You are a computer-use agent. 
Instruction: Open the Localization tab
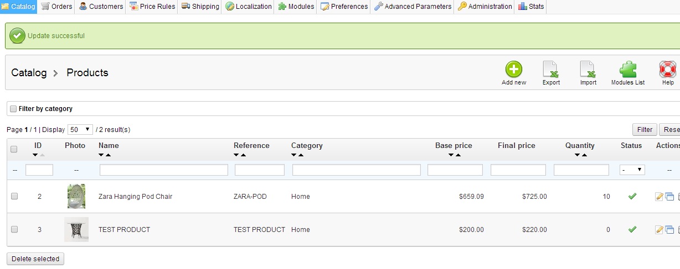(x=249, y=7)
